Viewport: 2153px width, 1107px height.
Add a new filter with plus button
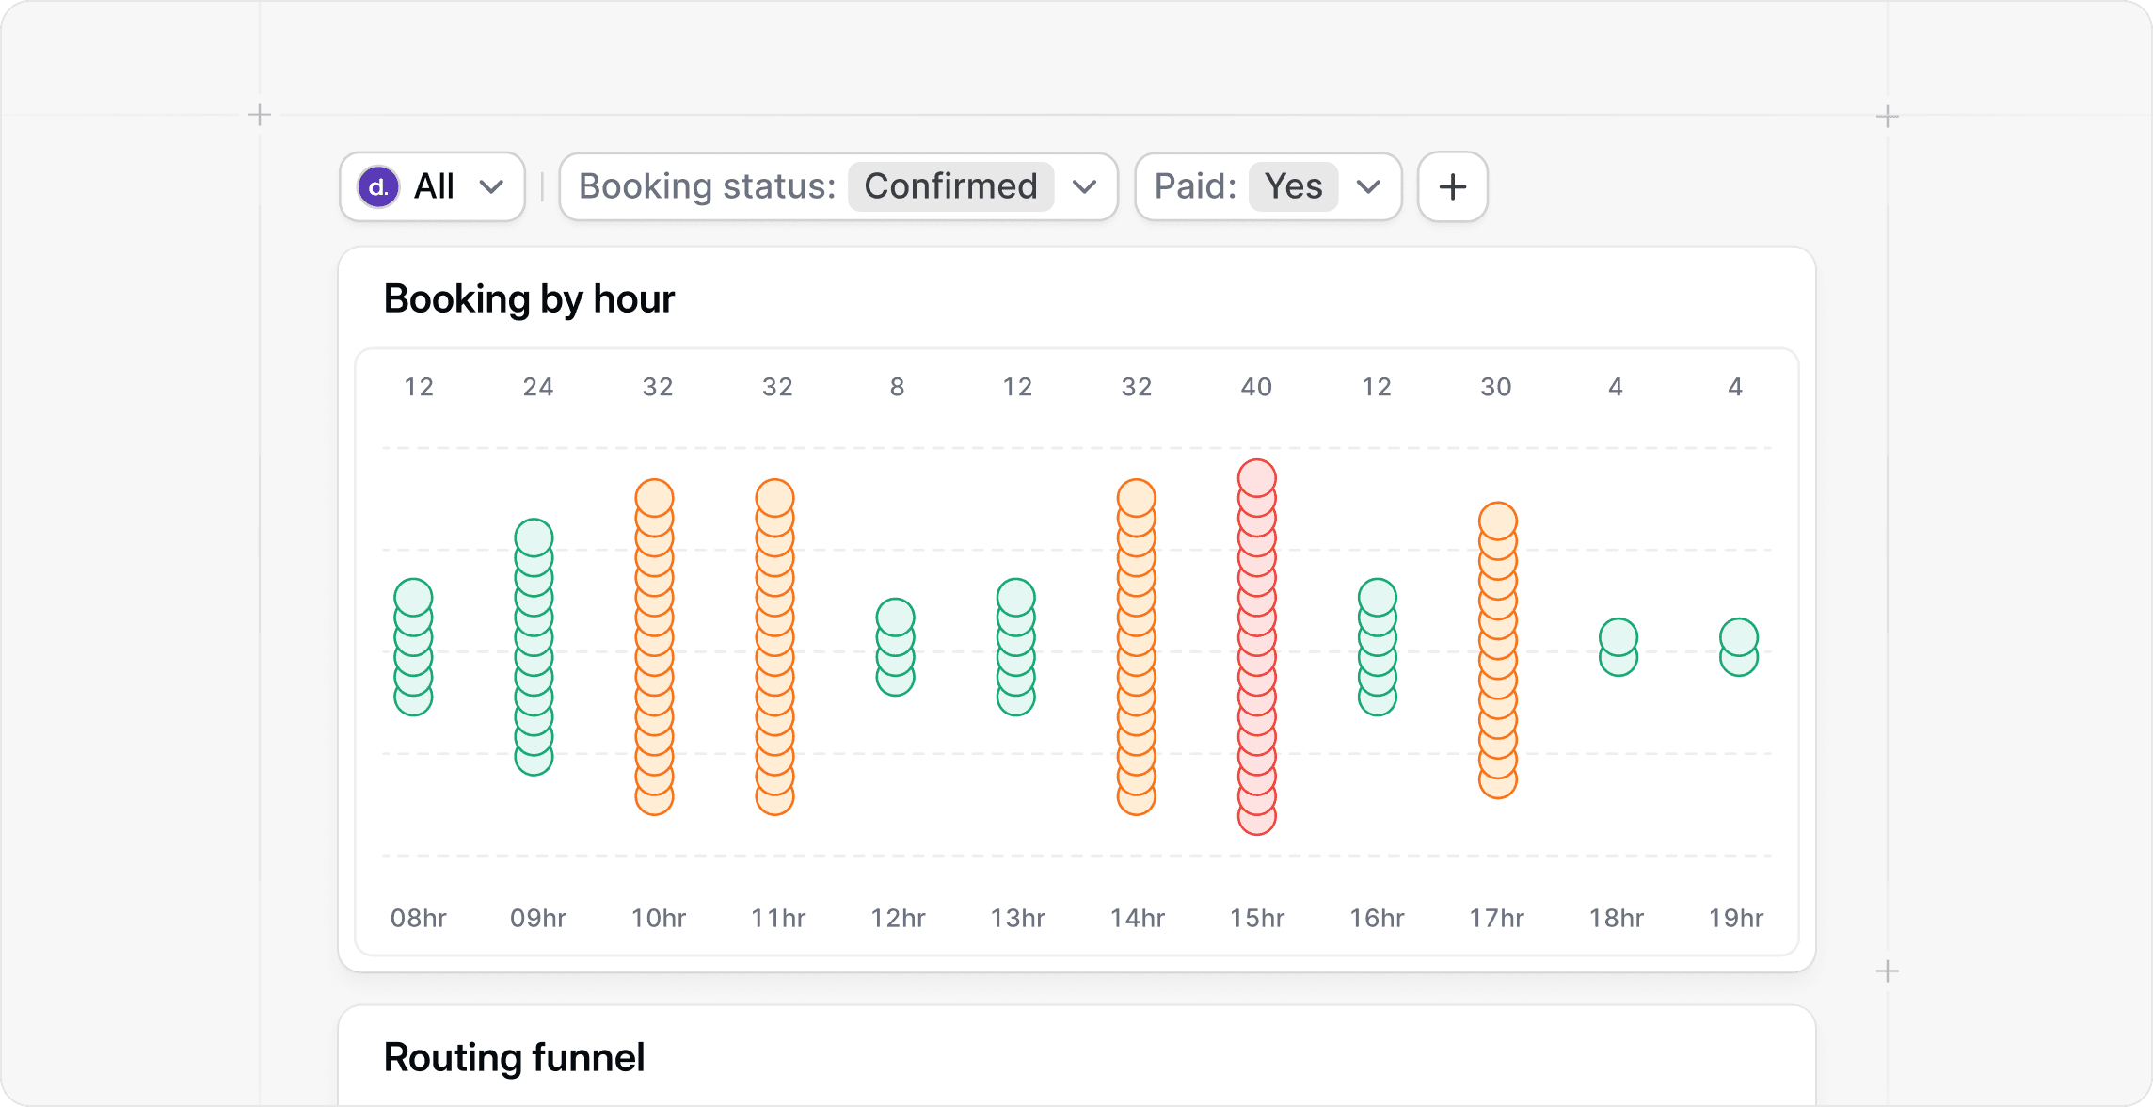[x=1453, y=186]
